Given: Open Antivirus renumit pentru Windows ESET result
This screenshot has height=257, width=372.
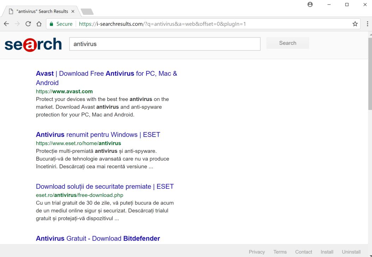Looking at the screenshot, I should pos(98,134).
